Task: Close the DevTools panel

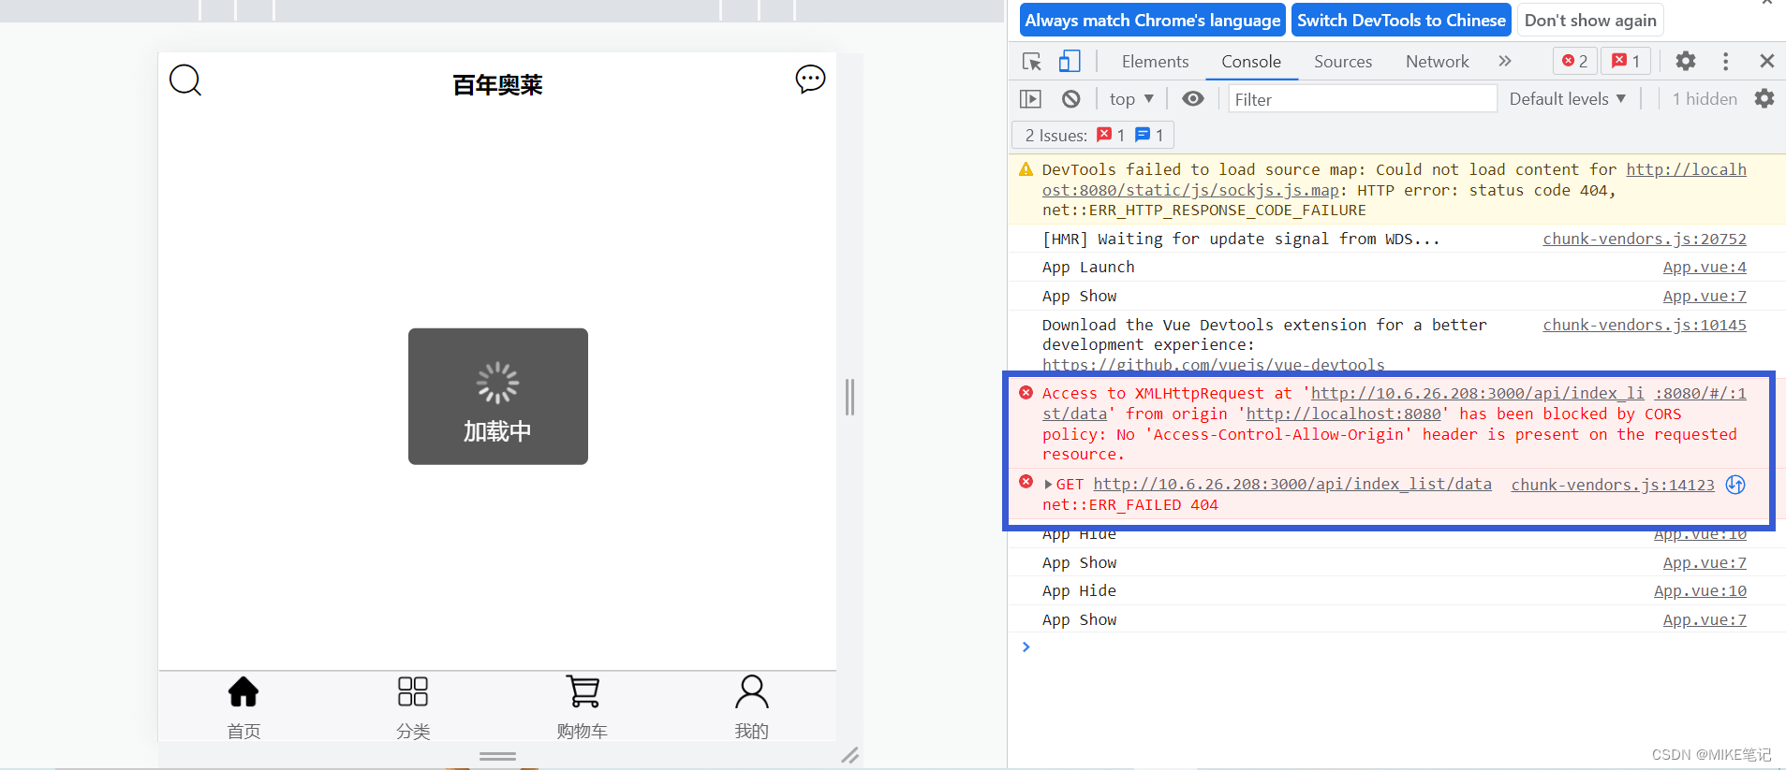Action: coord(1767,62)
